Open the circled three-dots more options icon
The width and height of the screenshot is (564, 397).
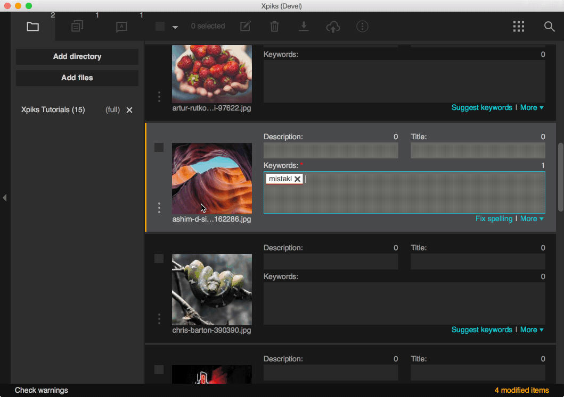click(x=362, y=26)
